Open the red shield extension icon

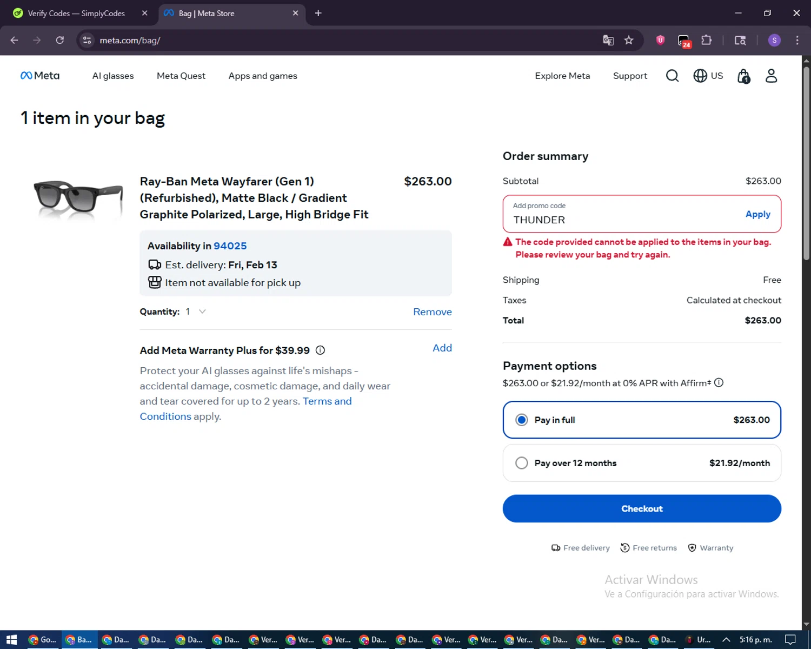coord(660,40)
